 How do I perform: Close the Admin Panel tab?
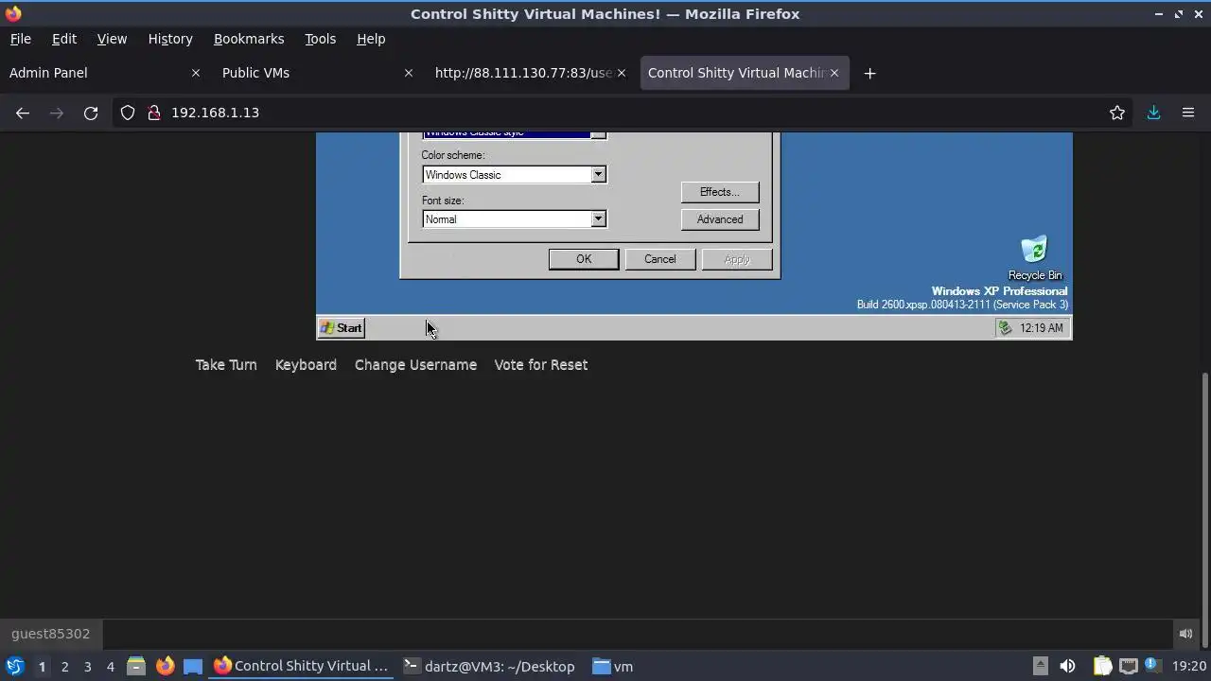click(x=196, y=73)
